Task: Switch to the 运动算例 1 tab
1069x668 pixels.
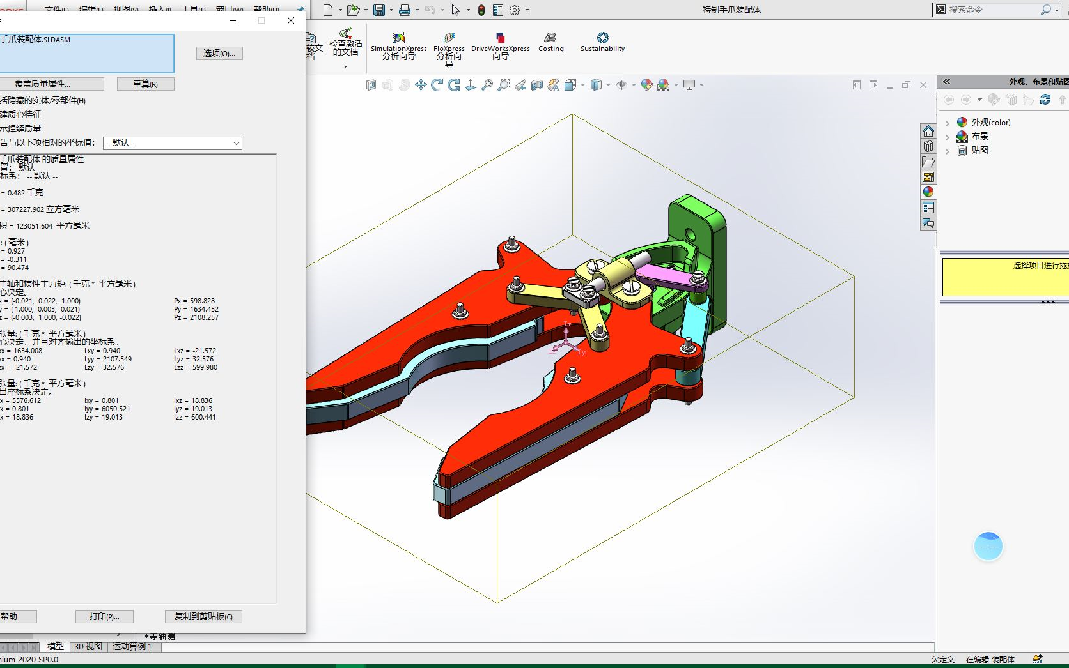Action: coord(132,646)
